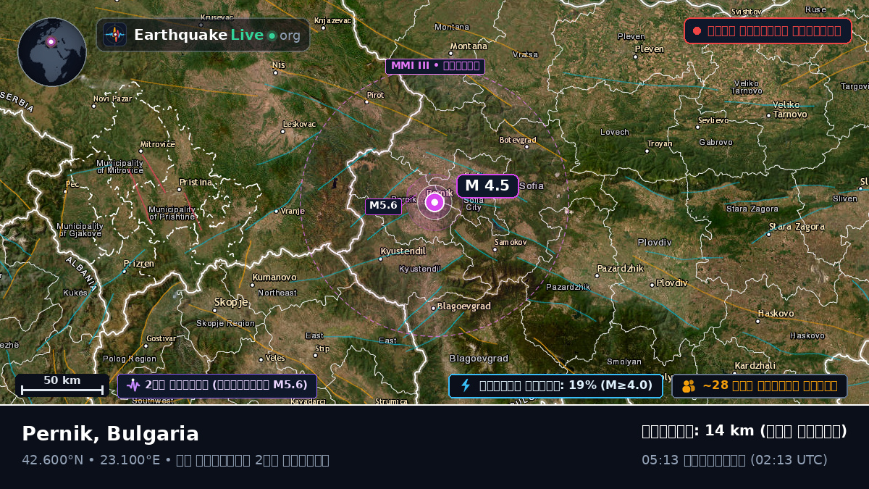Click the Kumanovo city label
Screen dimensions: 869x489
(274, 277)
